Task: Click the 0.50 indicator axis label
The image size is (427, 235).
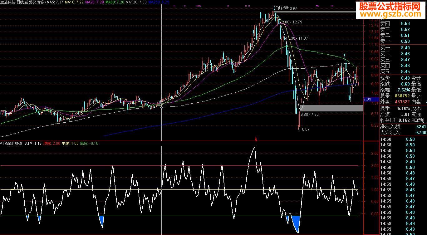Action: click(x=375, y=202)
